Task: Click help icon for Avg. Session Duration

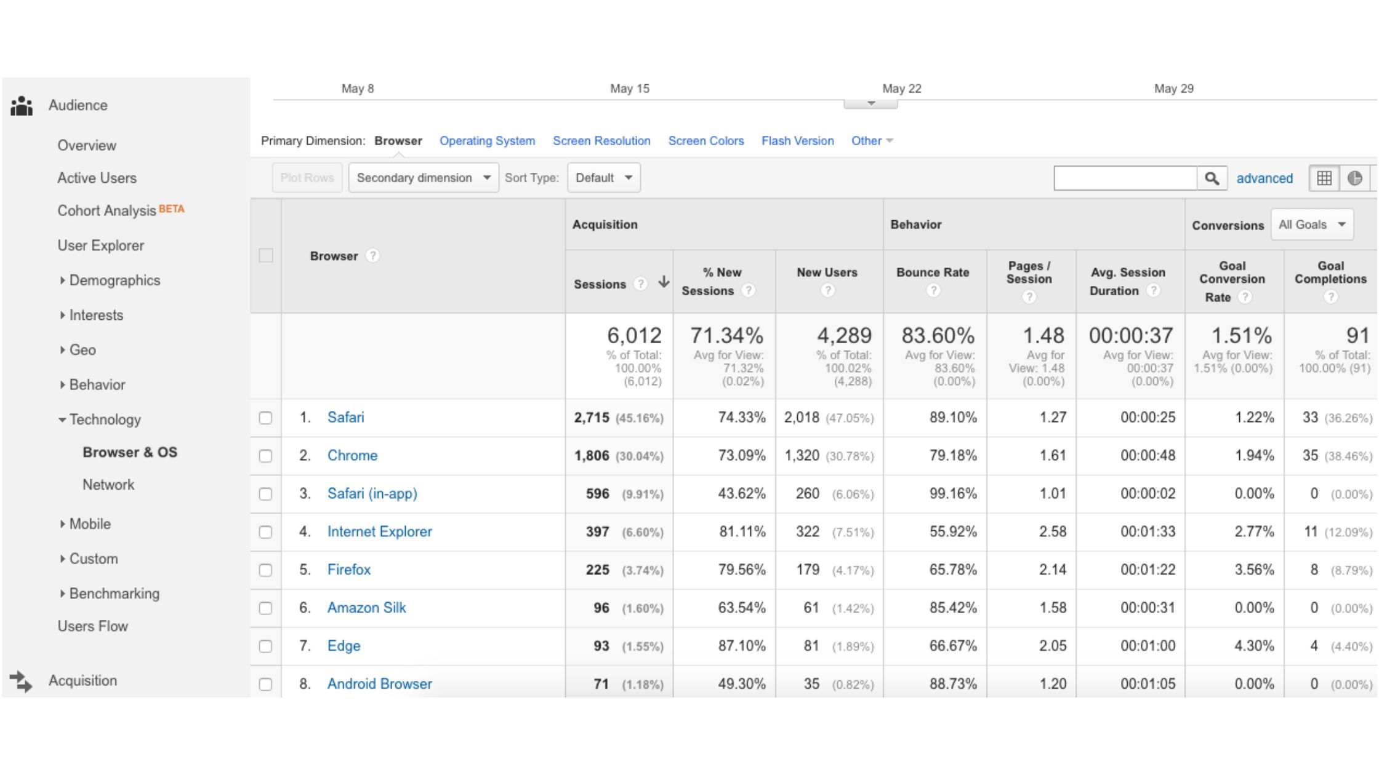Action: pos(1154,290)
